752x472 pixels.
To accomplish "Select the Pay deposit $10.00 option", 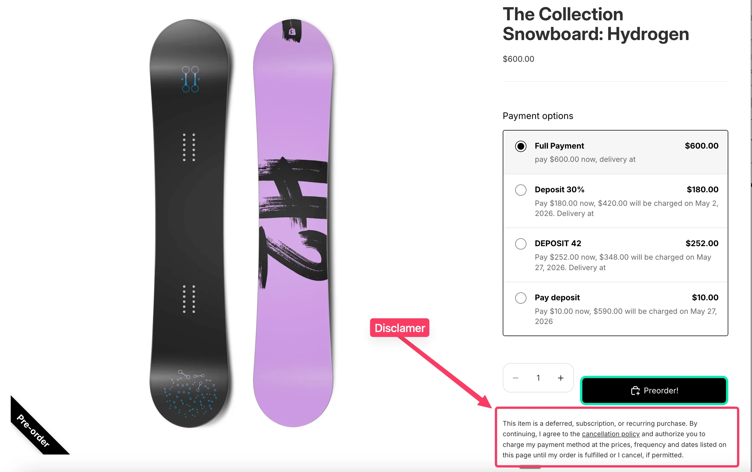I will tap(521, 298).
